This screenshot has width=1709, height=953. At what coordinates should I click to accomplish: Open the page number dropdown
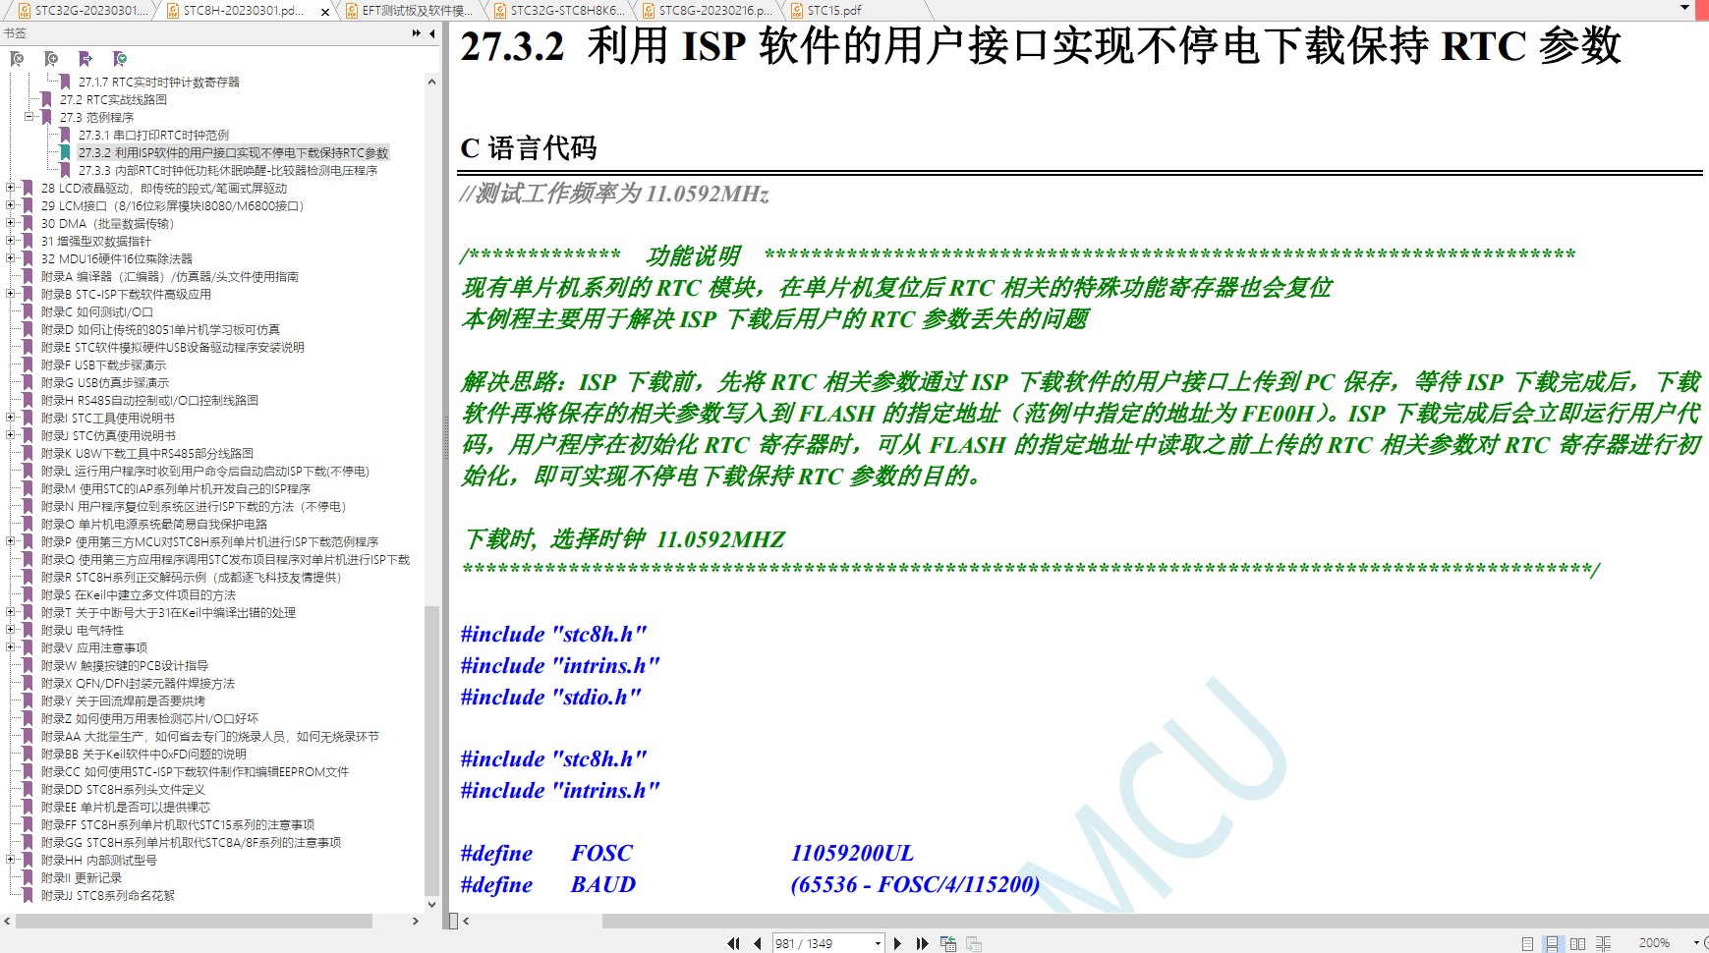point(878,943)
